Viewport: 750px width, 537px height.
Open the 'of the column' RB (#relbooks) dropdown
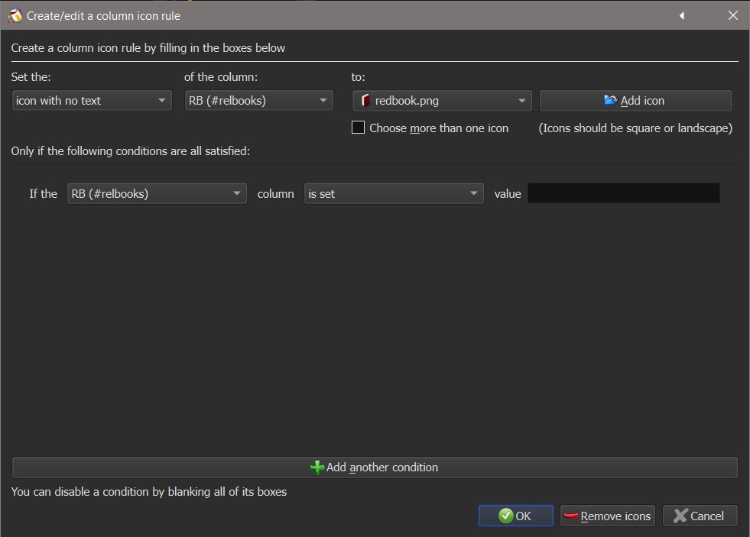coord(258,100)
